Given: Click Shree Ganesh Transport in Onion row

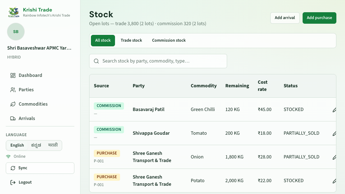Looking at the screenshot, I should pyautogui.click(x=152, y=157).
